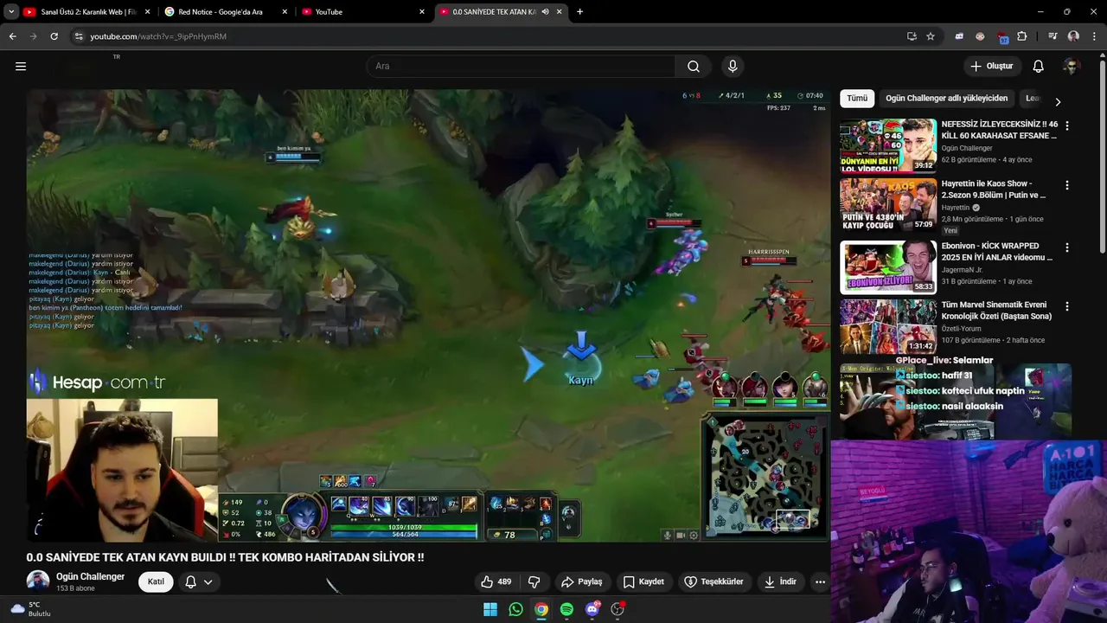
Task: Open options for Hayrettin ile Kaos Show video
Action: pos(1066,184)
